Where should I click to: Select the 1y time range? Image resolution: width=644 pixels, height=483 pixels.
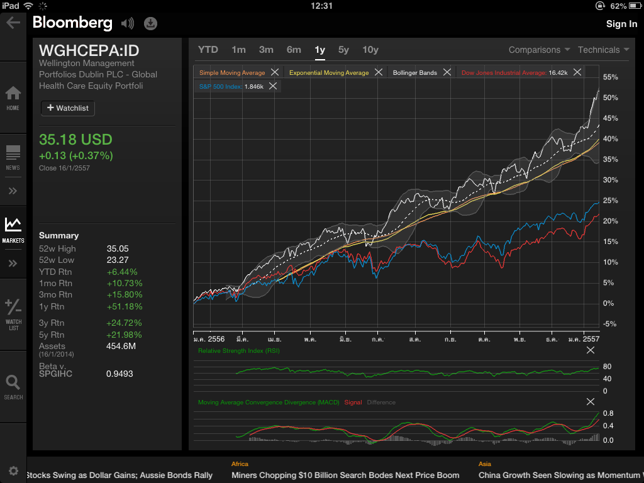click(320, 50)
